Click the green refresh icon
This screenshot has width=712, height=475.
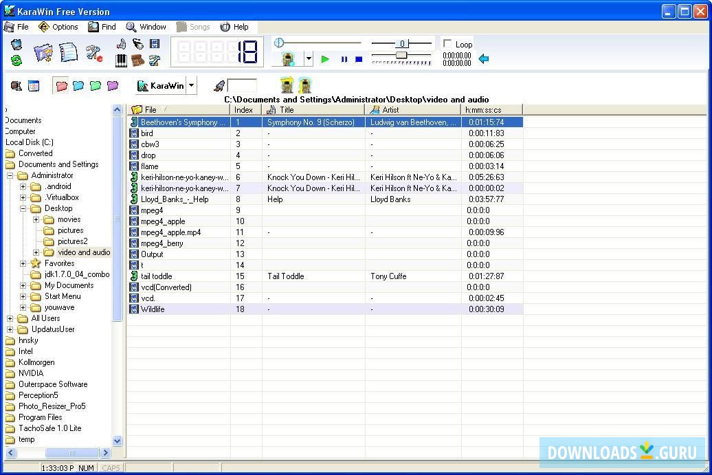(x=16, y=60)
